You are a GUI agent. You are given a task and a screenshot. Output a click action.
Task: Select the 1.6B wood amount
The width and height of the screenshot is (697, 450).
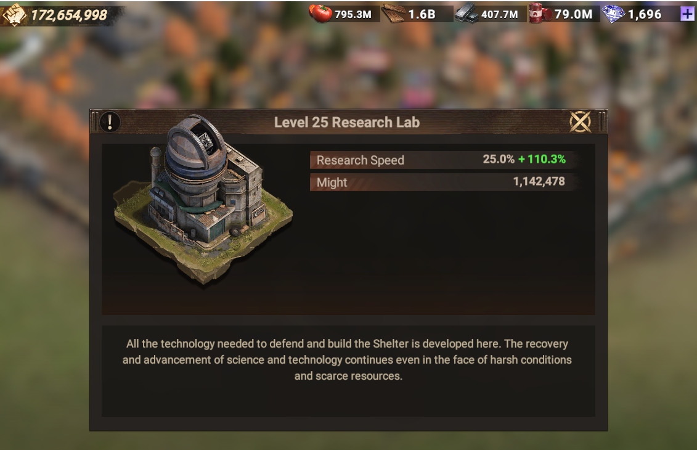pyautogui.click(x=422, y=14)
